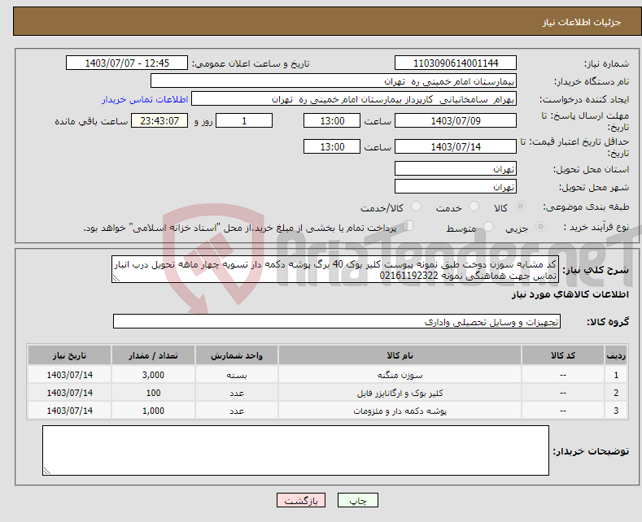The width and height of the screenshot is (642, 522).
Task: Click the کد کالا column header
Action: coord(563,355)
